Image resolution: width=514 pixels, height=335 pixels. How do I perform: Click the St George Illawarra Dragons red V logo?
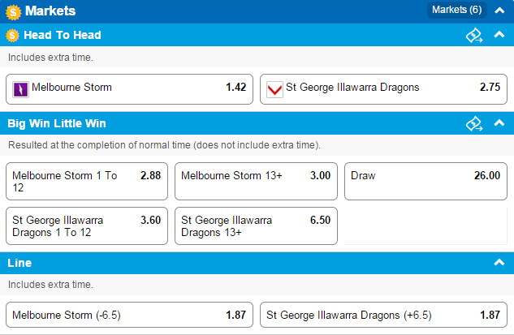pyautogui.click(x=274, y=89)
